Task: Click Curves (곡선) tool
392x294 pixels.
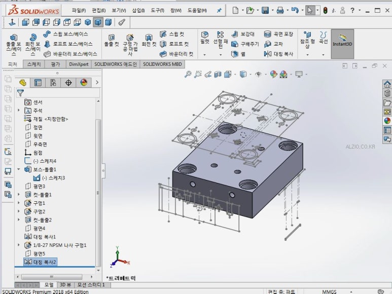Action: coord(323,38)
